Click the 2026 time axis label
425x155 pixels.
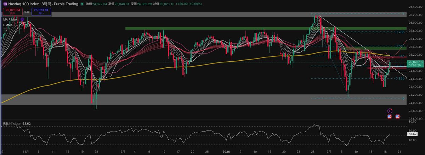coord(226,151)
